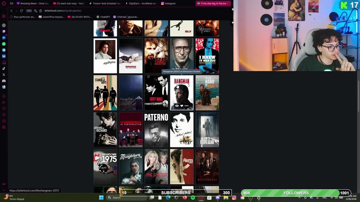Screen dimensions: 360x202
Task: Open the Chitchat bookmark
Action: coord(126,17)
